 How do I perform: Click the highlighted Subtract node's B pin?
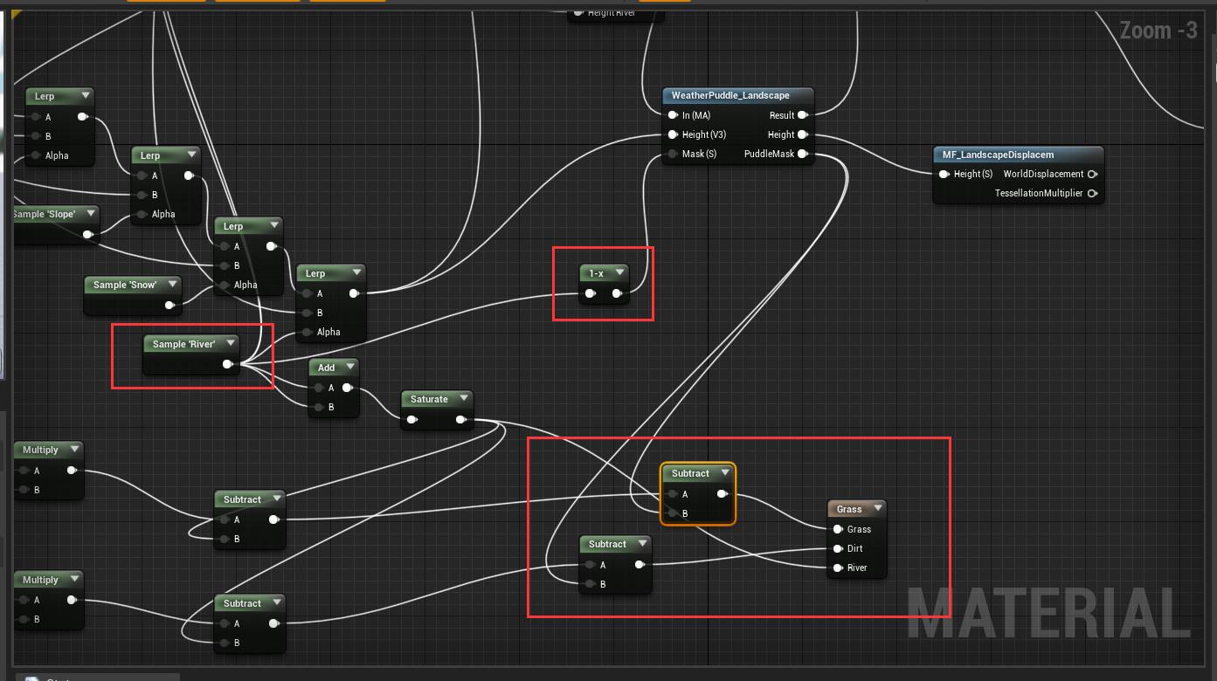coord(673,513)
